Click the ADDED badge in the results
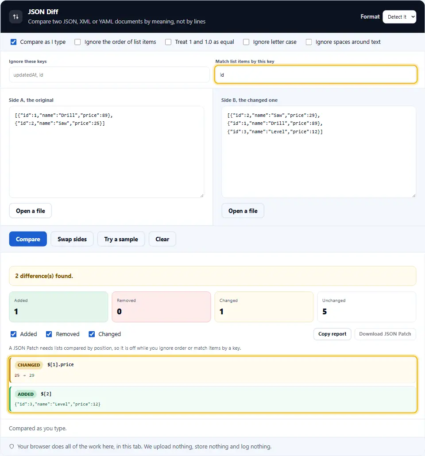 coord(26,394)
